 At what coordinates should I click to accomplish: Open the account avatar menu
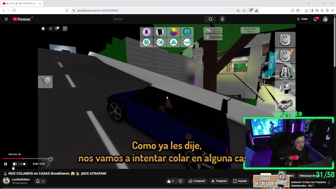coord(325,19)
